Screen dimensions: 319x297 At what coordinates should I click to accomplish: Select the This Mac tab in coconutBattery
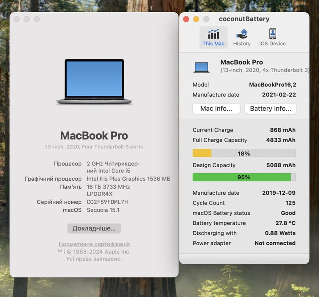213,38
